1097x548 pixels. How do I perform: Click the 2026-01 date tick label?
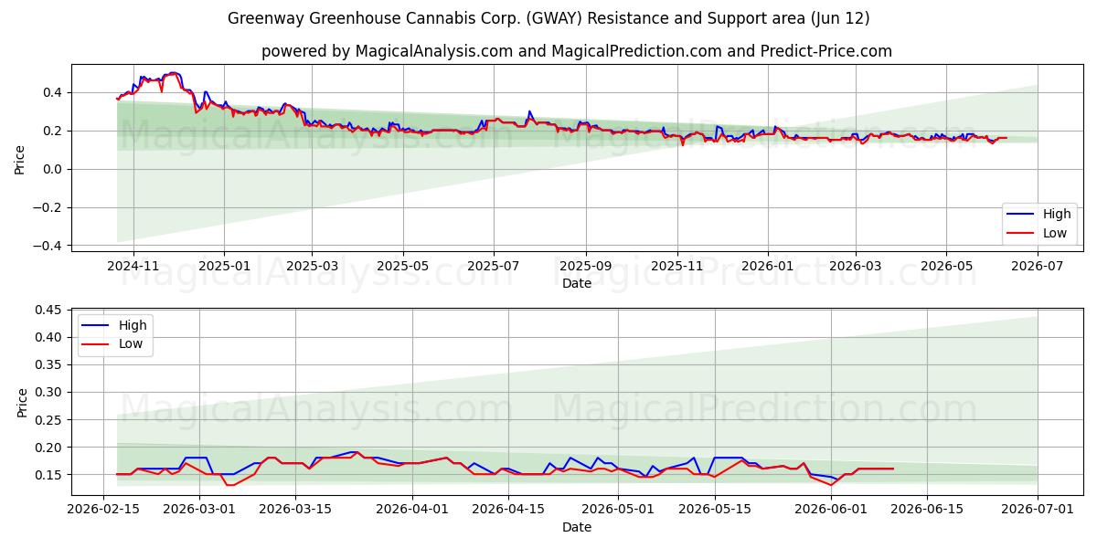[767, 266]
